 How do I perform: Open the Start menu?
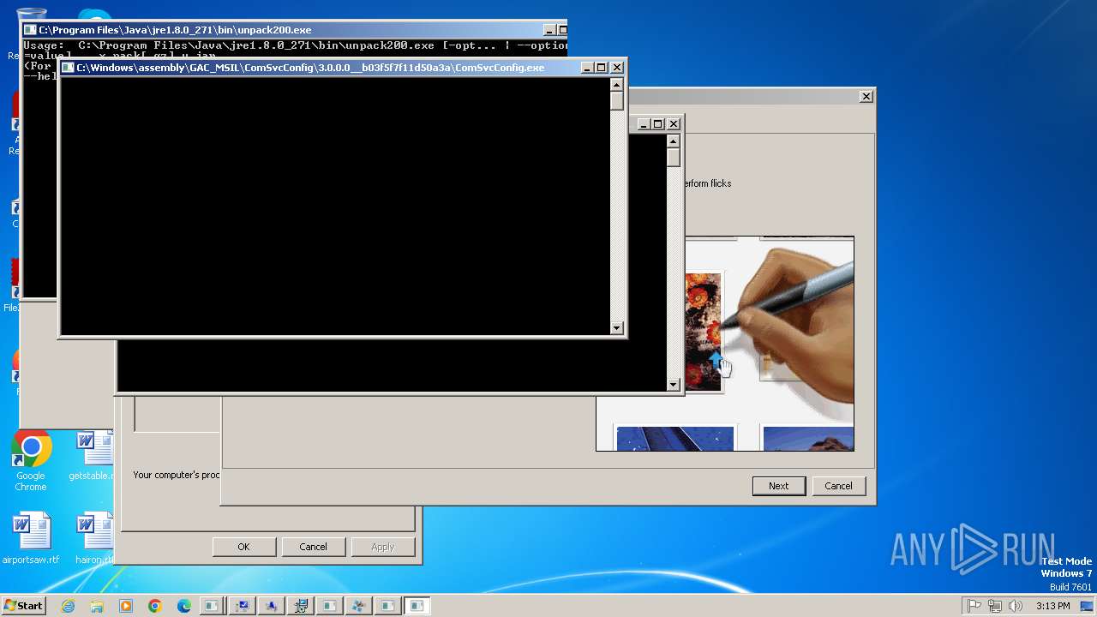click(x=23, y=606)
